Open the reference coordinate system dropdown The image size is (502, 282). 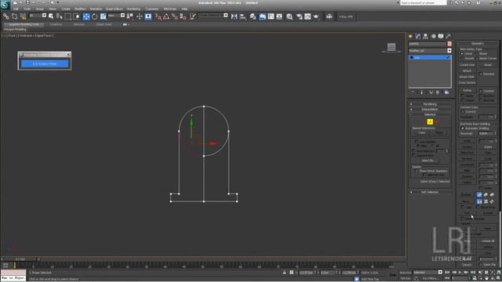122,16
